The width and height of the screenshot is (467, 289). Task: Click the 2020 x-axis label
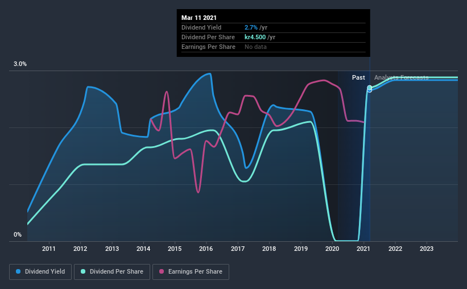tap(332, 249)
